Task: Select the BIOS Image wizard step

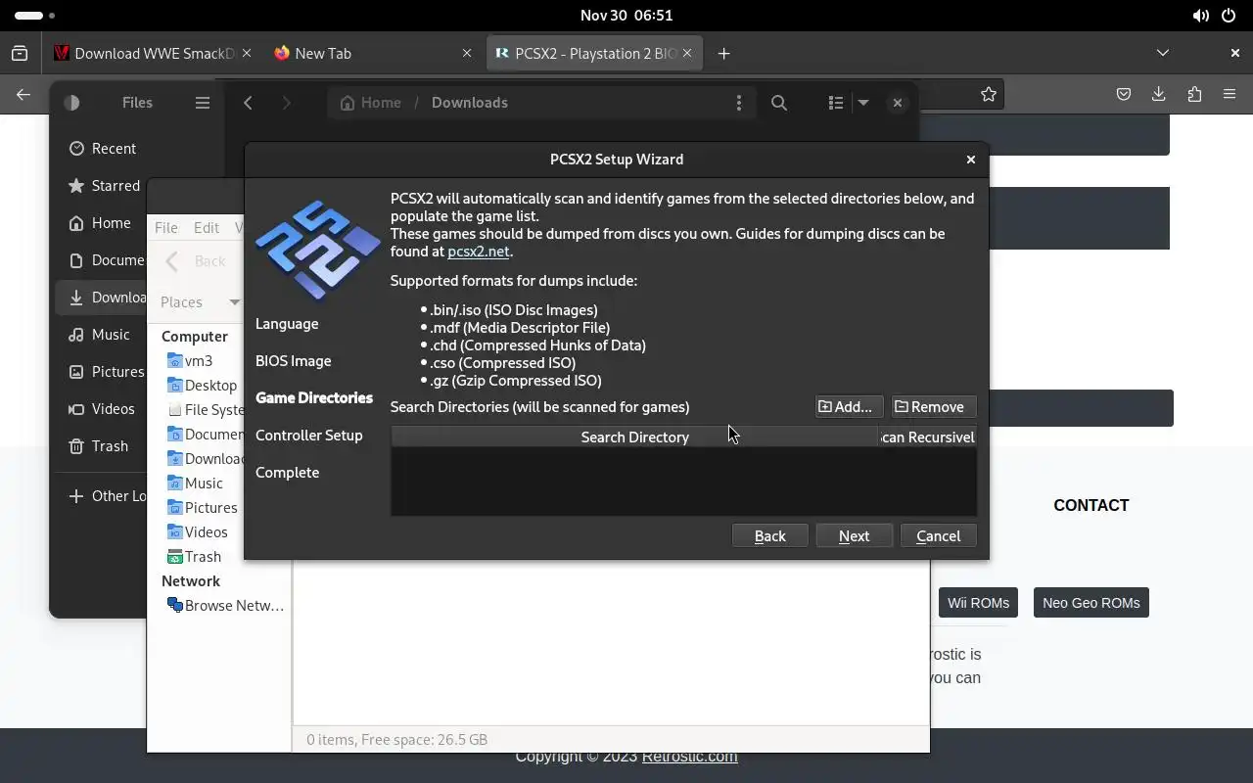Action: click(293, 360)
